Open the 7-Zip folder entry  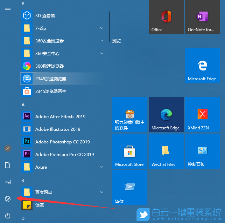click(x=62, y=28)
